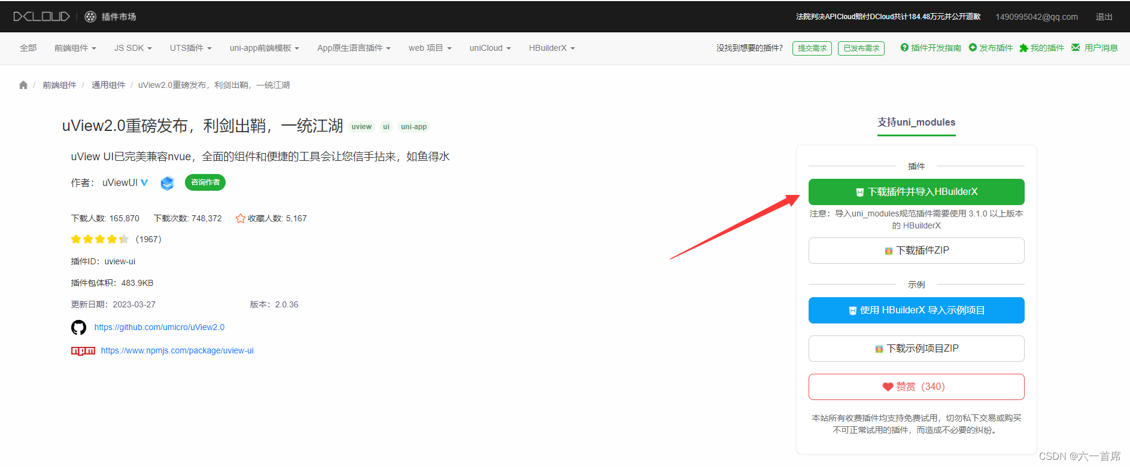Image resolution: width=1130 pixels, height=467 pixels.
Task: Click the 插件包体积: 483.9KB text
Action: pyautogui.click(x=112, y=283)
